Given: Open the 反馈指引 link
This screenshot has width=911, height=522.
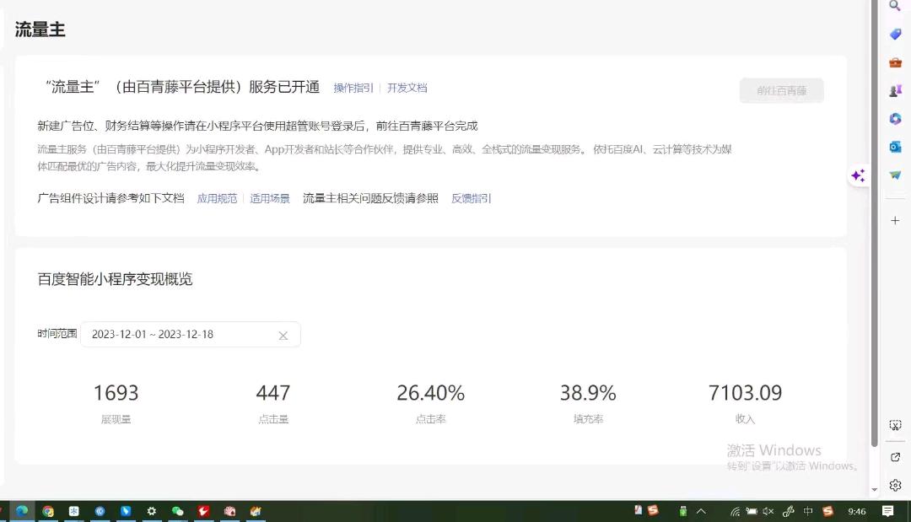Looking at the screenshot, I should tap(470, 198).
